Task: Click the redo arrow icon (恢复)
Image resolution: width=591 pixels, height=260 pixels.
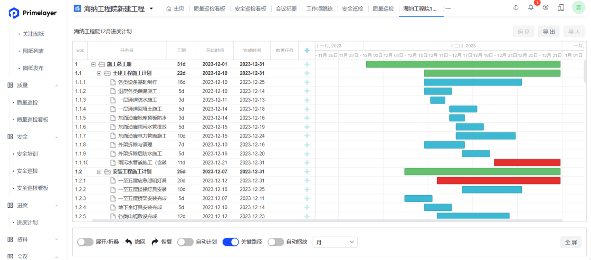Action: pos(155,242)
